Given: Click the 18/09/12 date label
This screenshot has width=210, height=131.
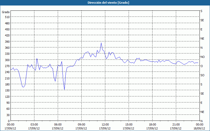Looking at the screenshot, I should 199,128.
